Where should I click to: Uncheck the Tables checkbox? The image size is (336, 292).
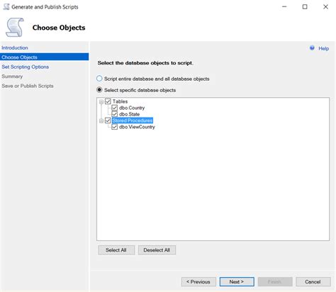tap(108, 101)
